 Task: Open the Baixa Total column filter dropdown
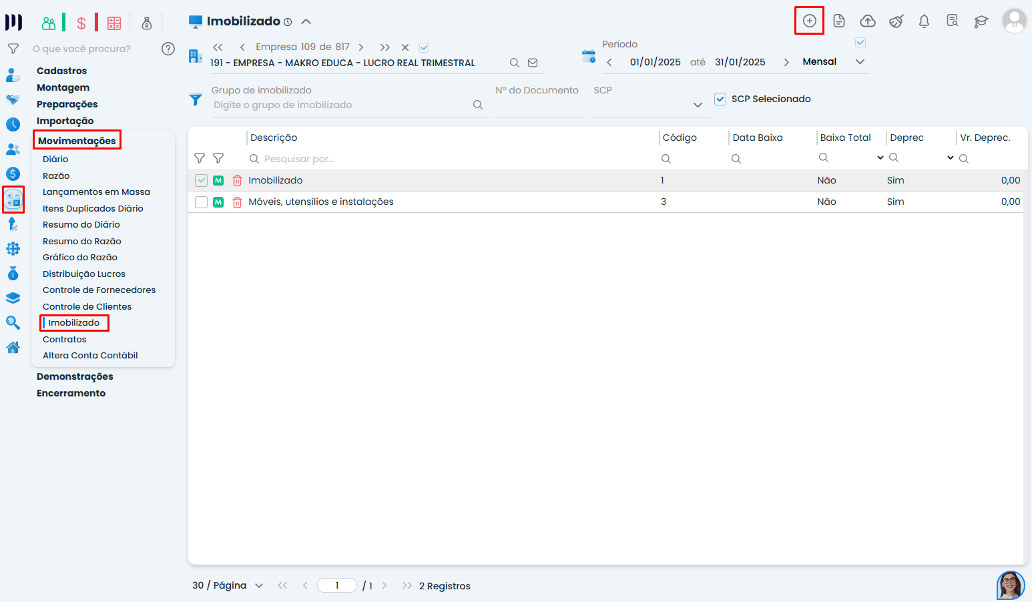tap(880, 158)
